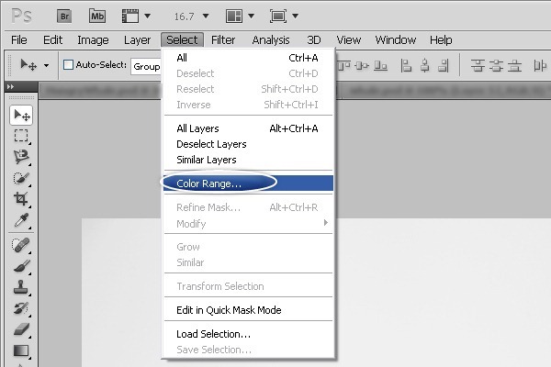
Task: Select the Clone Stamp tool
Action: click(21, 287)
